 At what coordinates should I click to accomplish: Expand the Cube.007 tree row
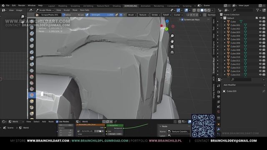pos(224,46)
